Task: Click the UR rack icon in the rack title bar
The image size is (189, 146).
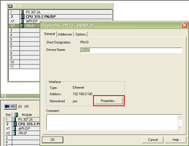Action: 10,6
